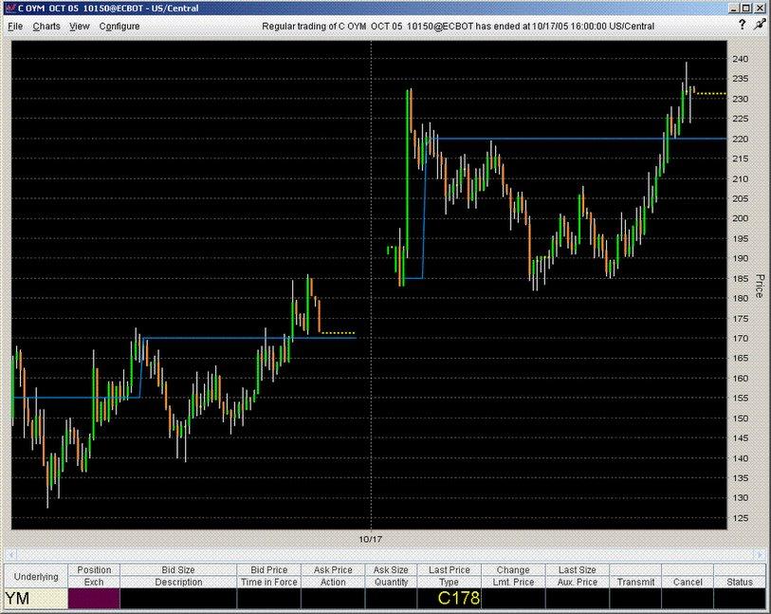Click the Time in Force header
Viewport: 771px width, 614px height.
269,582
